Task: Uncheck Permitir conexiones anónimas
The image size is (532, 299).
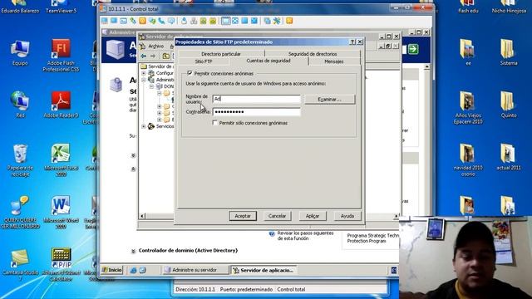Action: click(190, 73)
